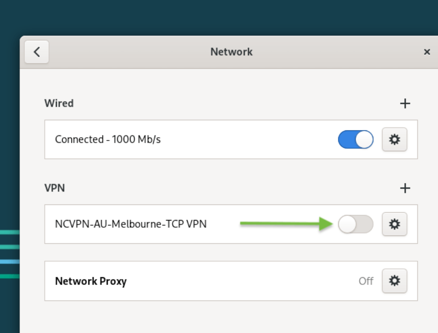Select the Connected - 1000 Mb/s row
Screen dimensions: 438x333
[x=231, y=140]
